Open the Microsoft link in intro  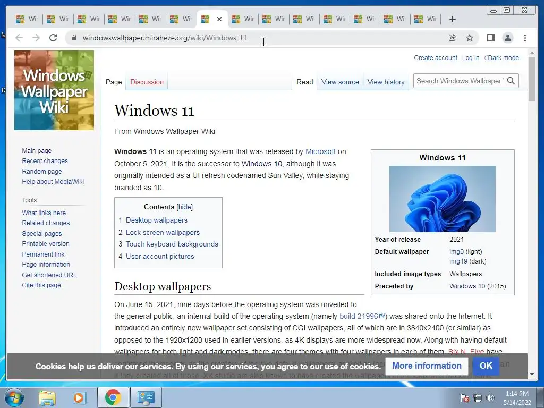[320, 151]
